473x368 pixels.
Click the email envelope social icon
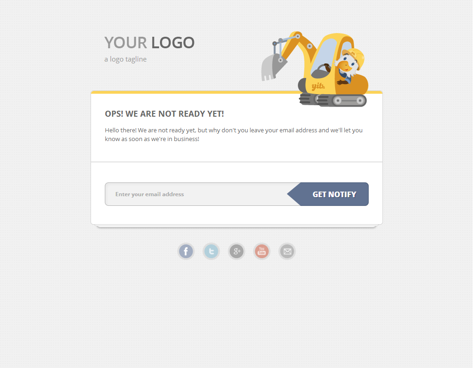[287, 251]
